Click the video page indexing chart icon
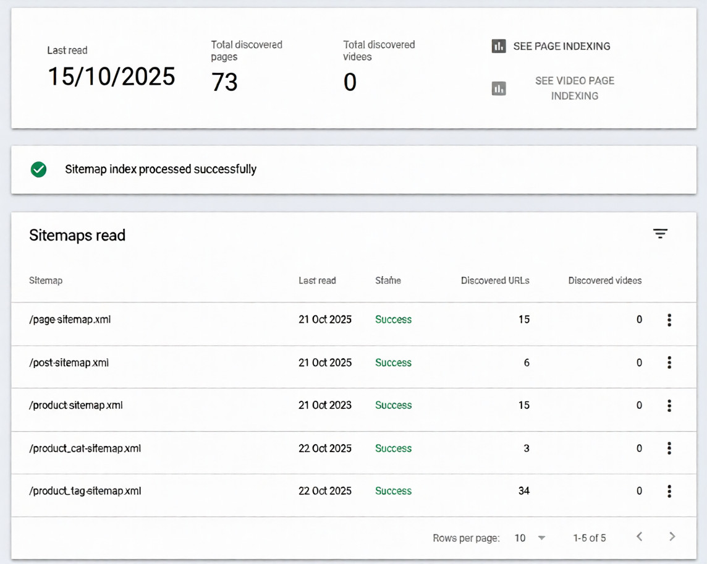This screenshot has width=707, height=564. pyautogui.click(x=499, y=88)
